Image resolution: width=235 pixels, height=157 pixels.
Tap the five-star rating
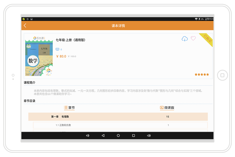coord(202,74)
